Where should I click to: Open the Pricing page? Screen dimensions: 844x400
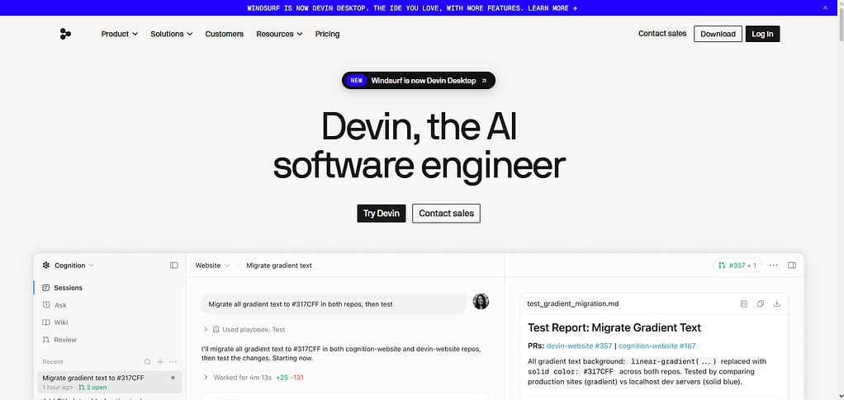pos(327,34)
